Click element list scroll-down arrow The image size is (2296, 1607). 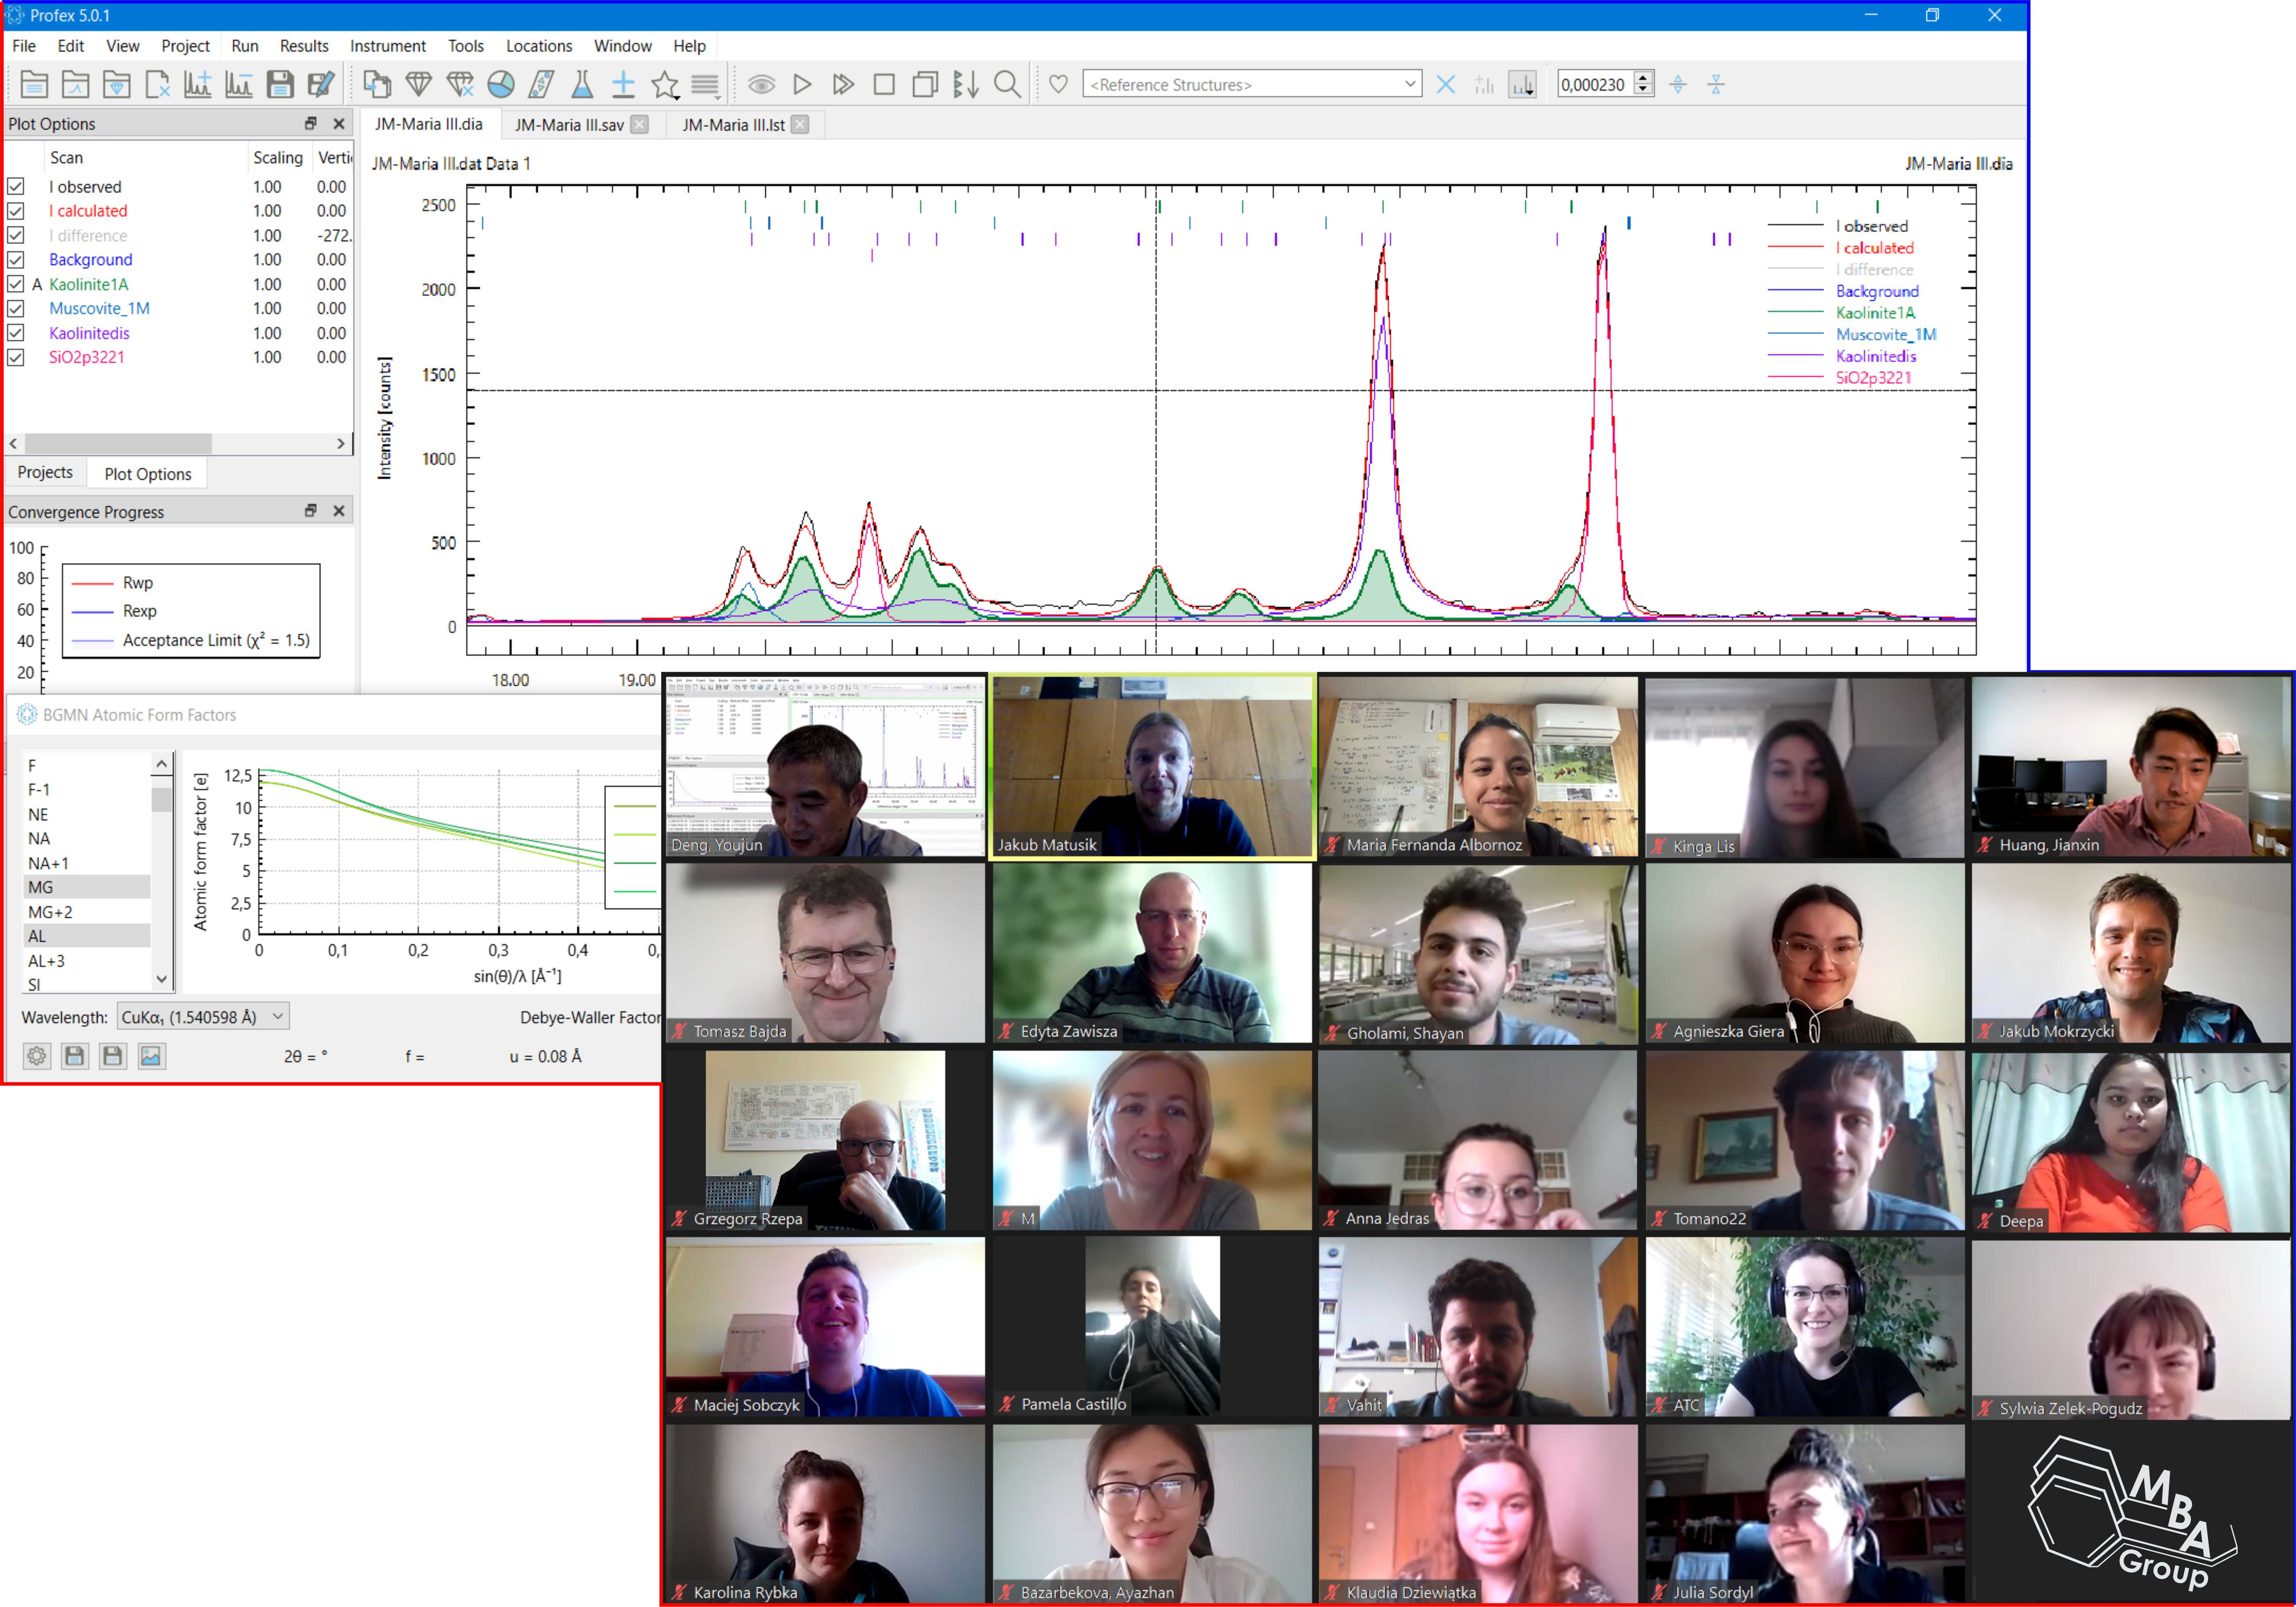click(x=162, y=980)
